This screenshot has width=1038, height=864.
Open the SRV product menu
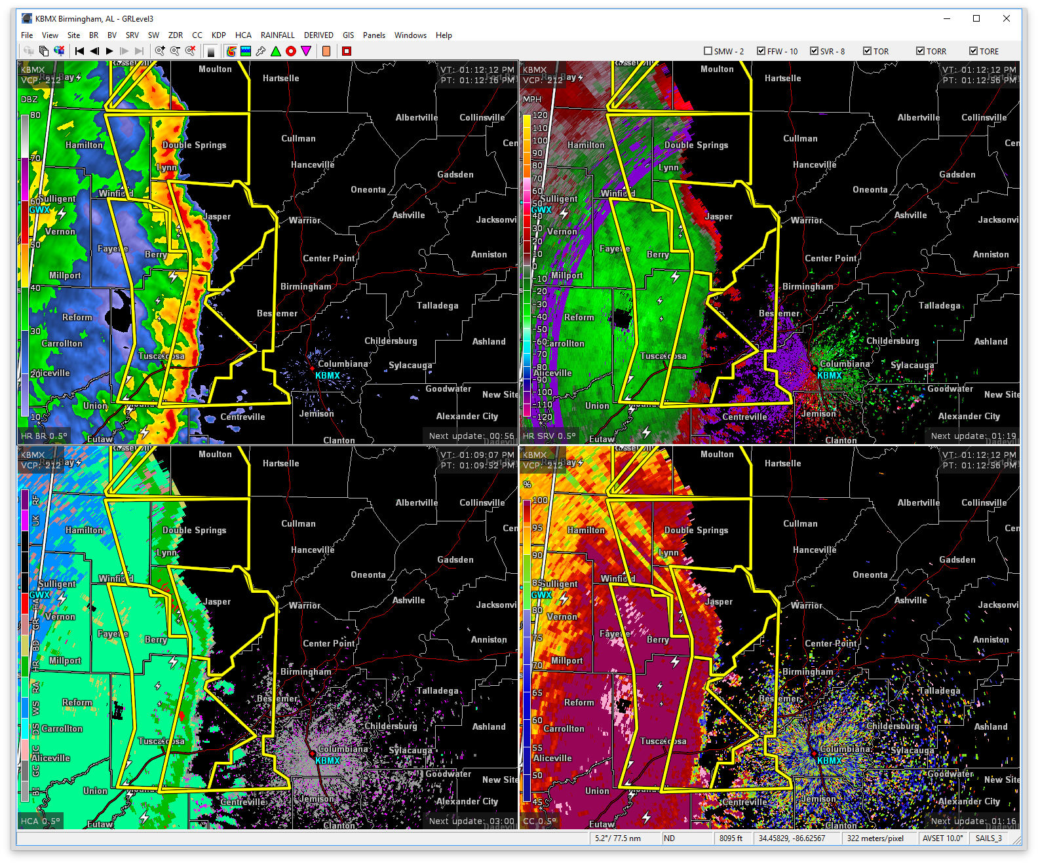click(x=132, y=35)
